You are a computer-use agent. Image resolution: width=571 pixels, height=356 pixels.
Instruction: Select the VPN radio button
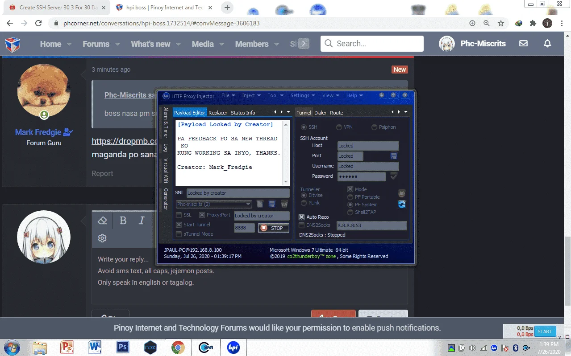339,127
